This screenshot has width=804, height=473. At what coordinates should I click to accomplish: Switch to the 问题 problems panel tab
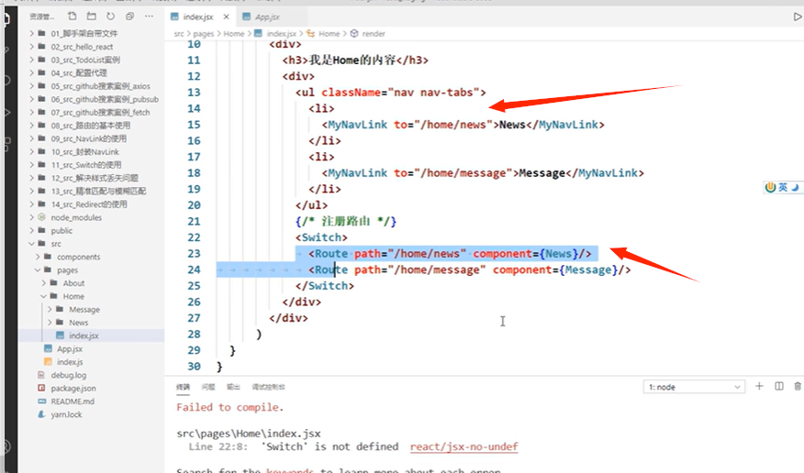(x=208, y=387)
